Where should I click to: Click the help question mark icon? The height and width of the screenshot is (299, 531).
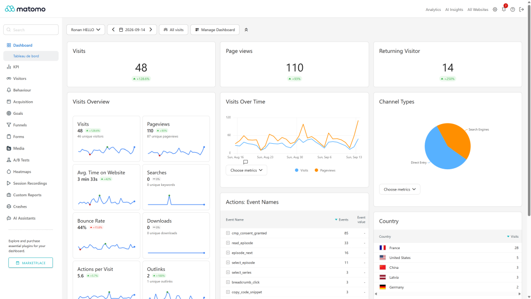pyautogui.click(x=513, y=9)
